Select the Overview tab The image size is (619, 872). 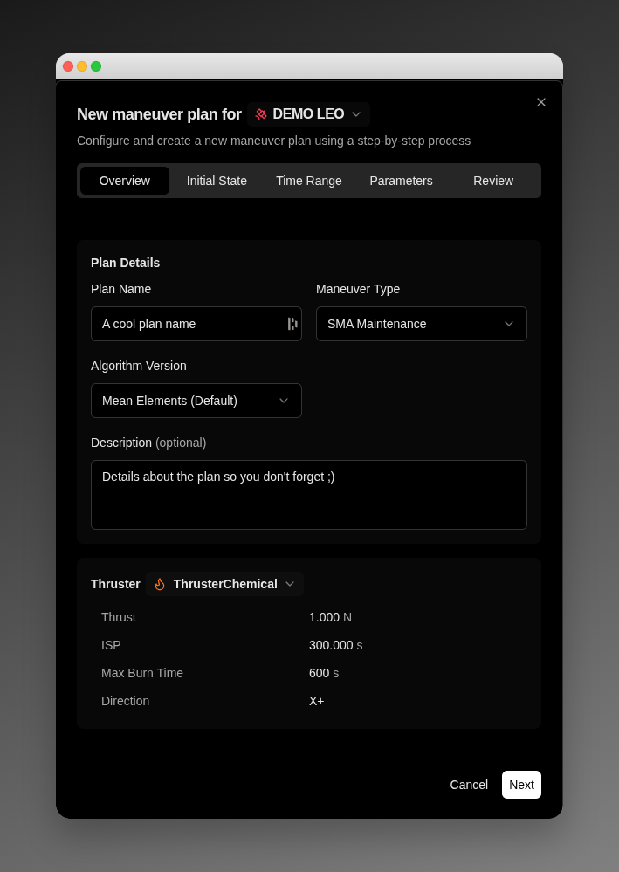click(125, 181)
